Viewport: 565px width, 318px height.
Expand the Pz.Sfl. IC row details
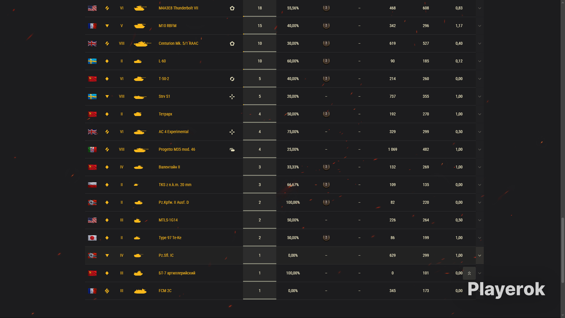point(480,255)
